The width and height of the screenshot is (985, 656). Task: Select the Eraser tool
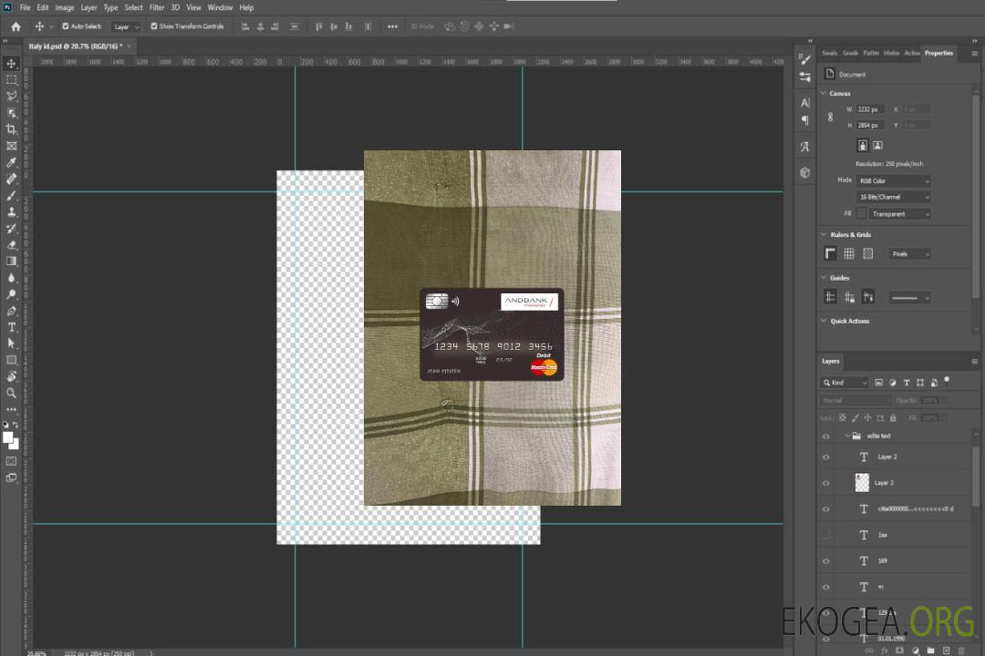coord(11,245)
